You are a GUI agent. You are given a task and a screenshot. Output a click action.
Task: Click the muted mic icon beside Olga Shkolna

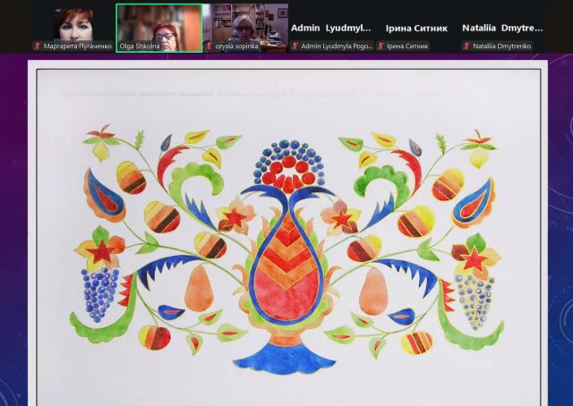coord(123,46)
